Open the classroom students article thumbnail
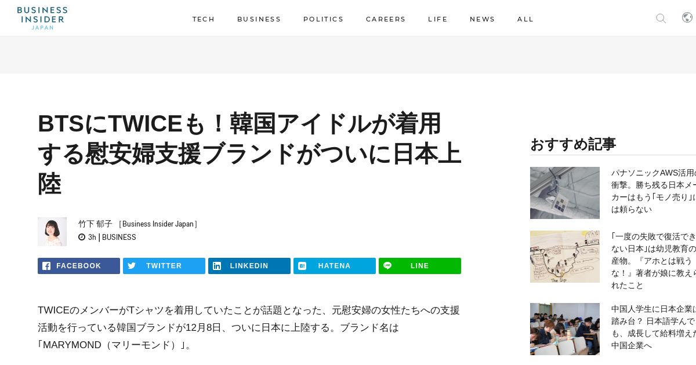696x365 pixels. pos(565,329)
